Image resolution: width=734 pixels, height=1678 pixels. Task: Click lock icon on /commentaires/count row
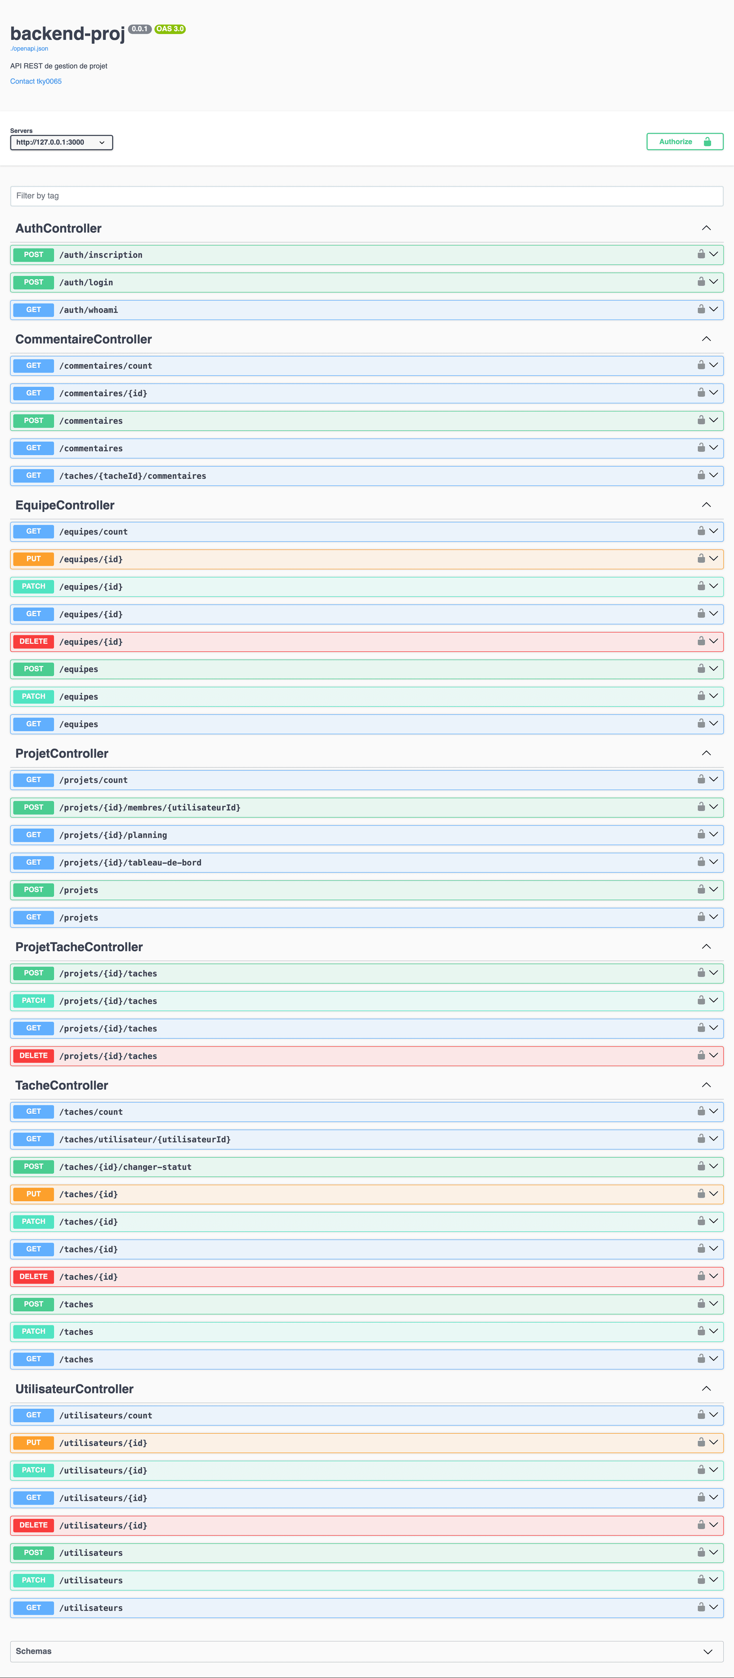coord(701,365)
